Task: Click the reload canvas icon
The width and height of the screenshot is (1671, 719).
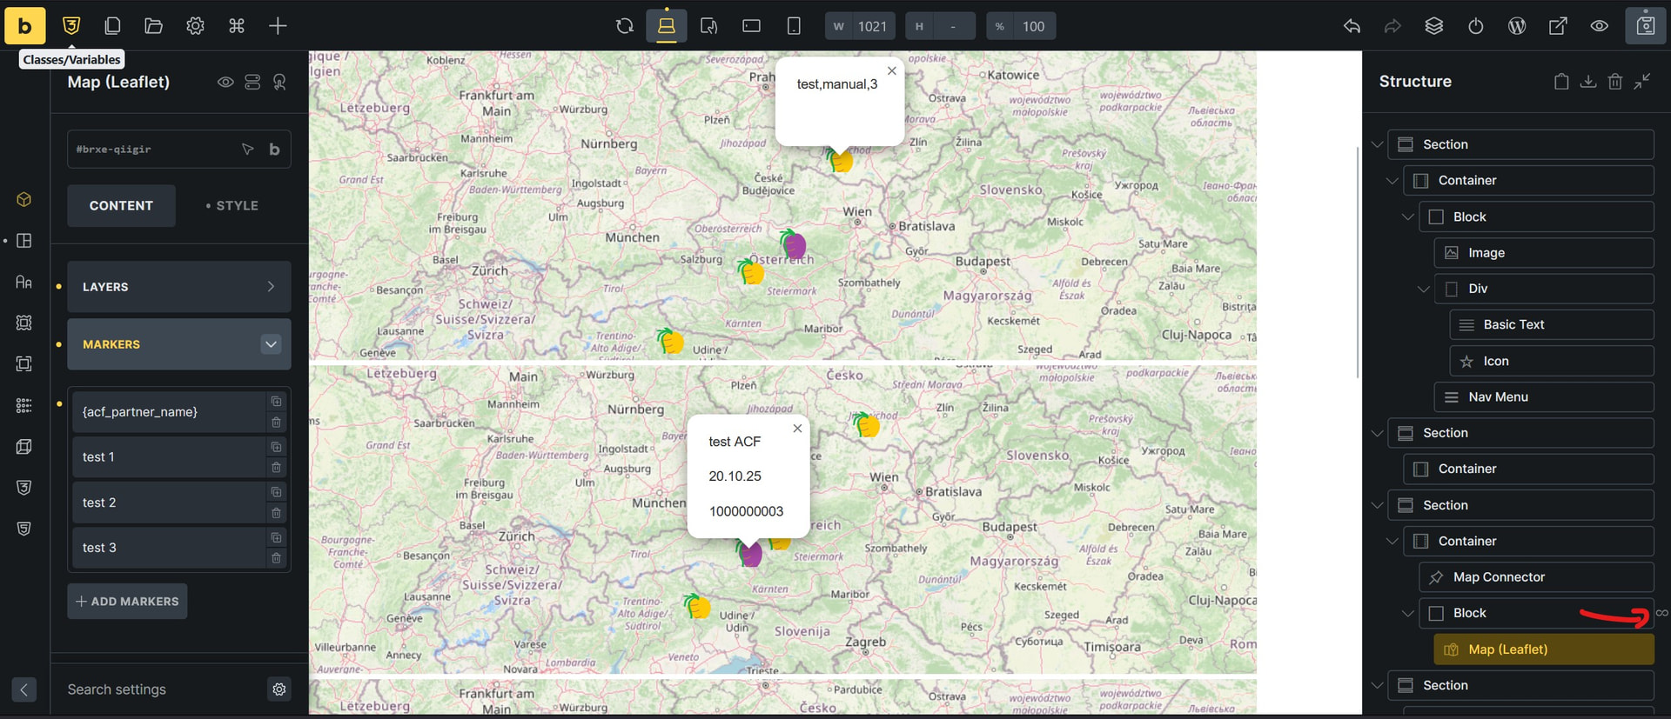Action: (624, 26)
